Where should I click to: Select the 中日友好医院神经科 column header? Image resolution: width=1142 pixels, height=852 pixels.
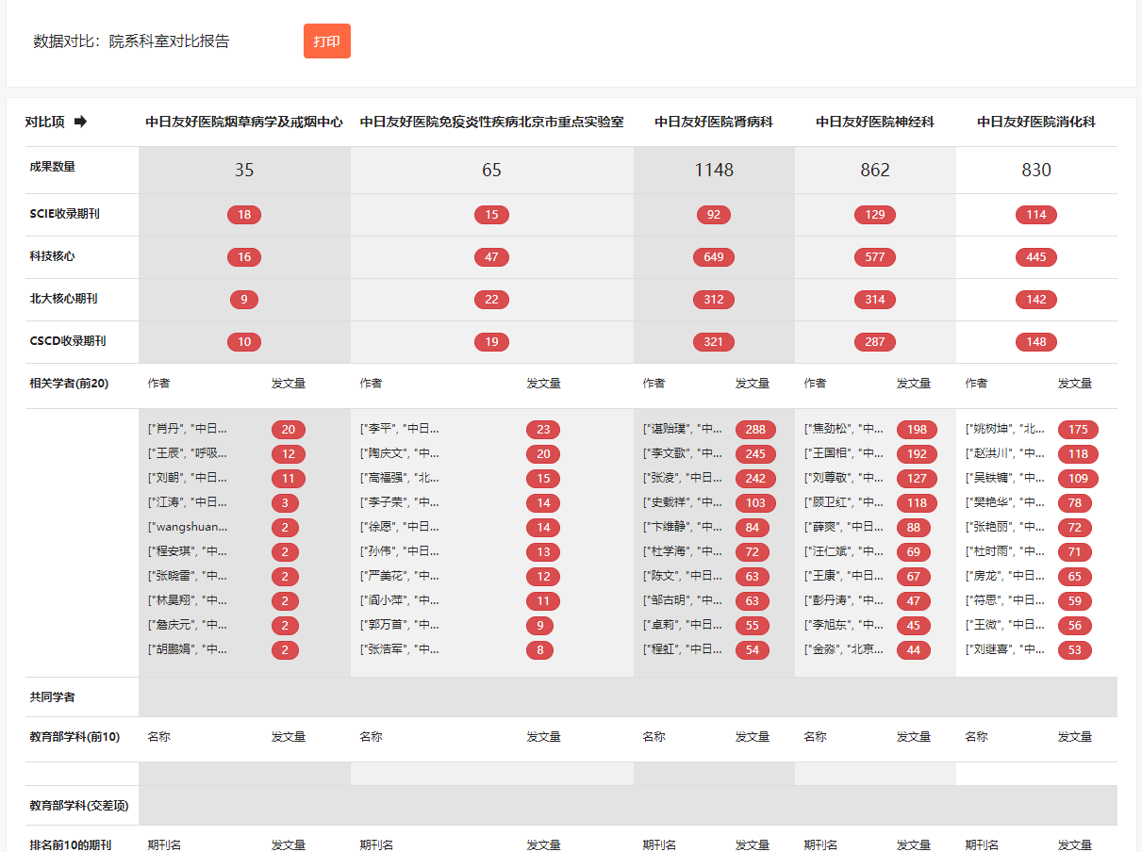click(875, 123)
